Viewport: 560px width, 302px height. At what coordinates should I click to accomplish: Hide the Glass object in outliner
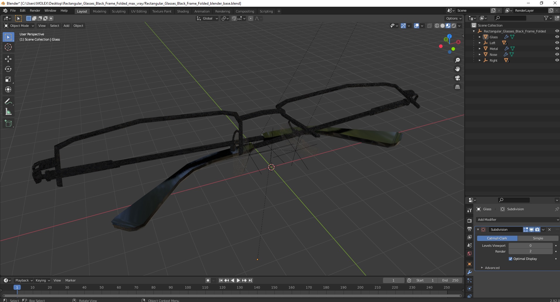[x=557, y=37]
